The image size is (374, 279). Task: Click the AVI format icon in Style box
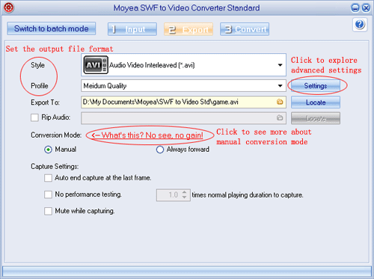96,65
